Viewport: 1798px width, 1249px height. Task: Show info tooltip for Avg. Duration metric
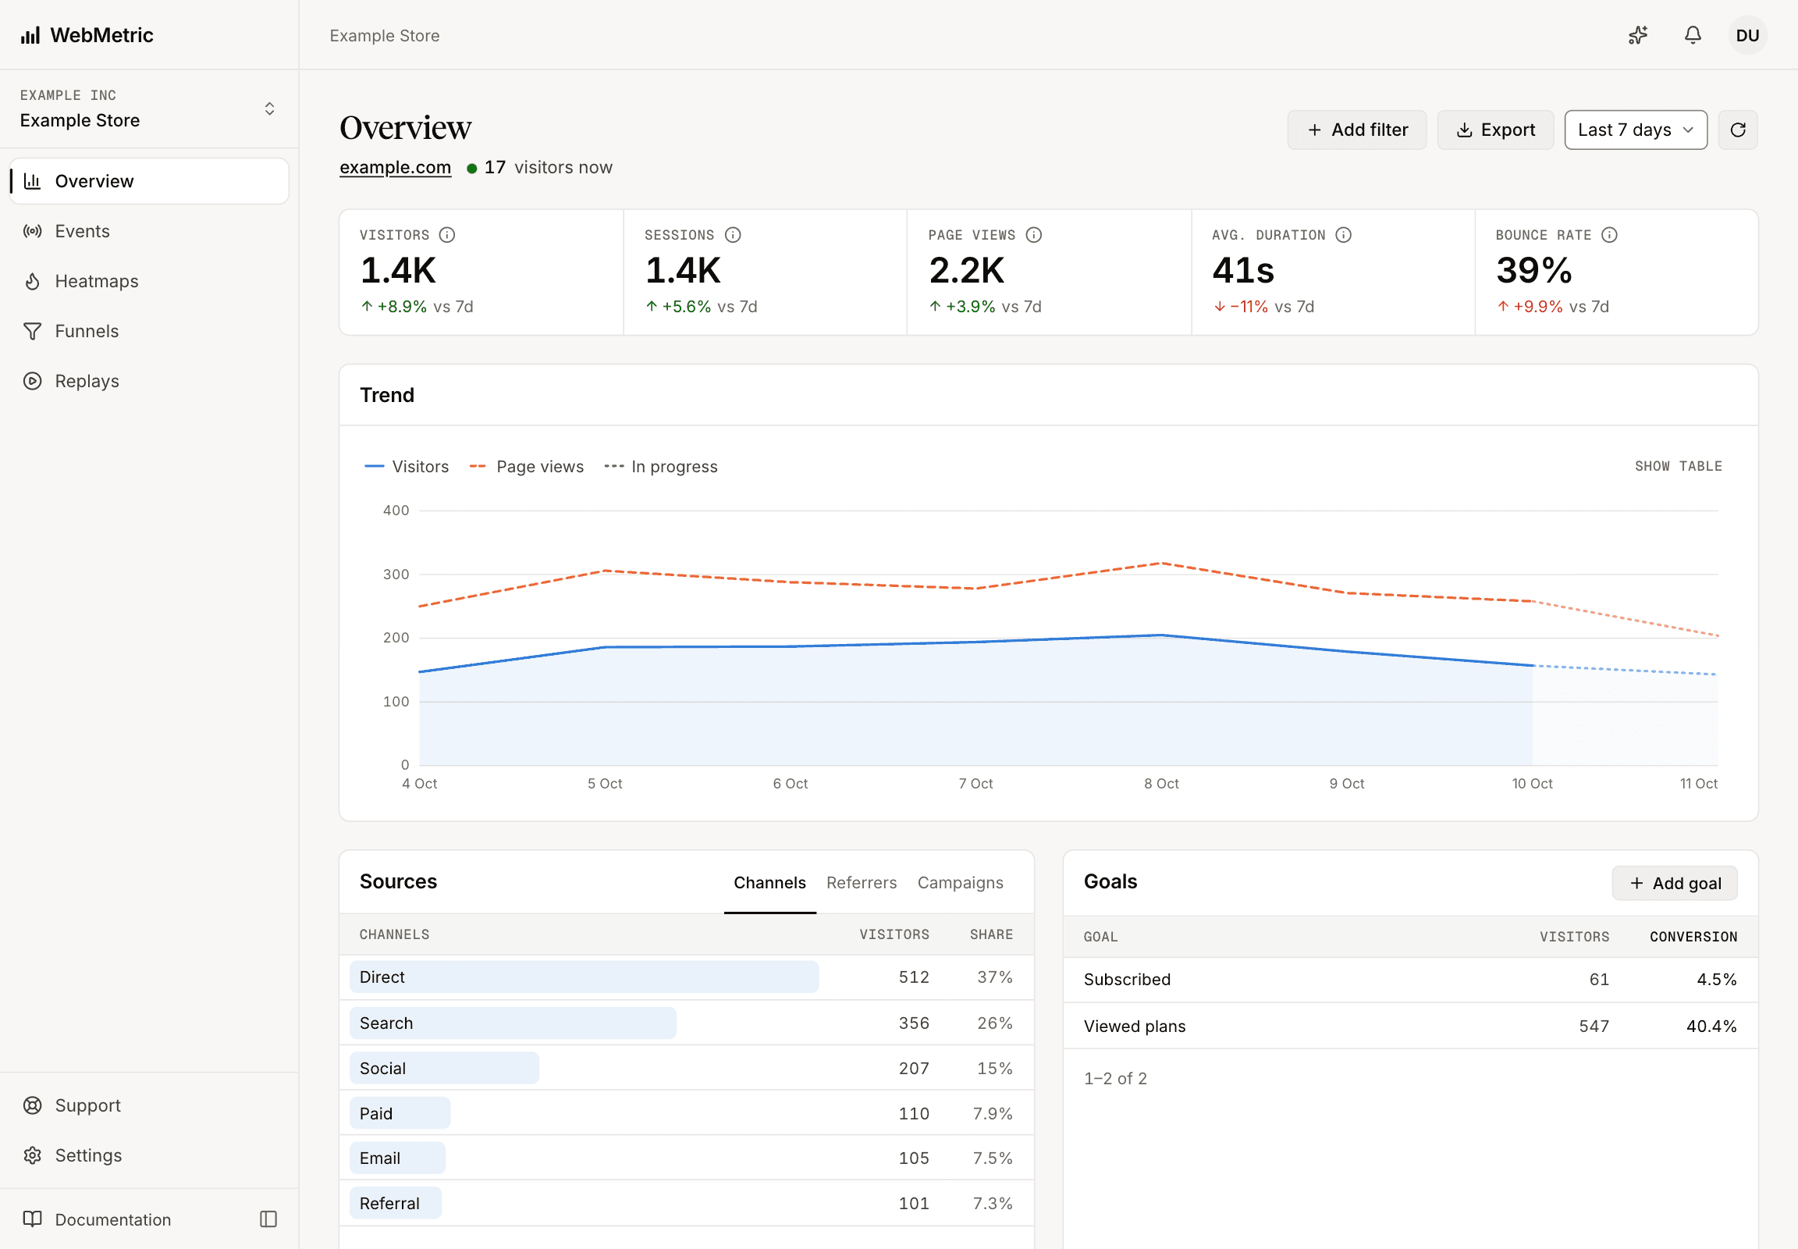[1342, 235]
